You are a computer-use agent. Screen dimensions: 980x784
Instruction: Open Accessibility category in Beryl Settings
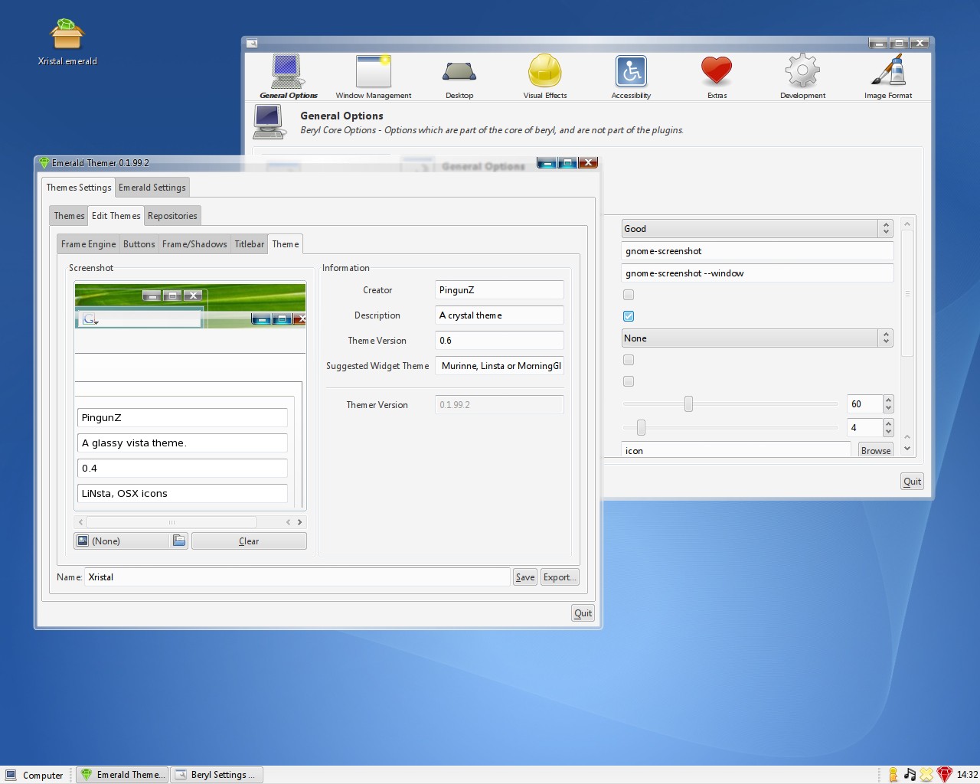pyautogui.click(x=631, y=77)
